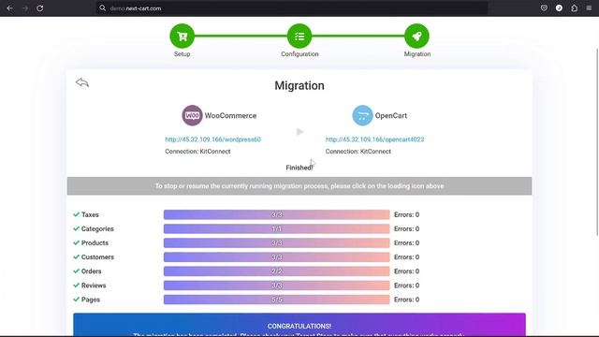Click the Setup step label
This screenshot has height=337, width=599.
point(182,54)
